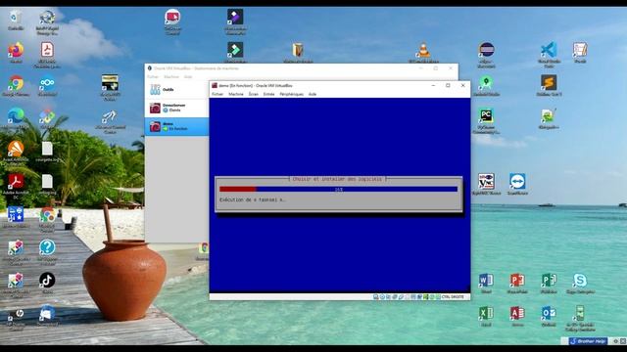Click the hard disk activity status icon
Image resolution: width=627 pixels, height=352 pixels.
376,297
